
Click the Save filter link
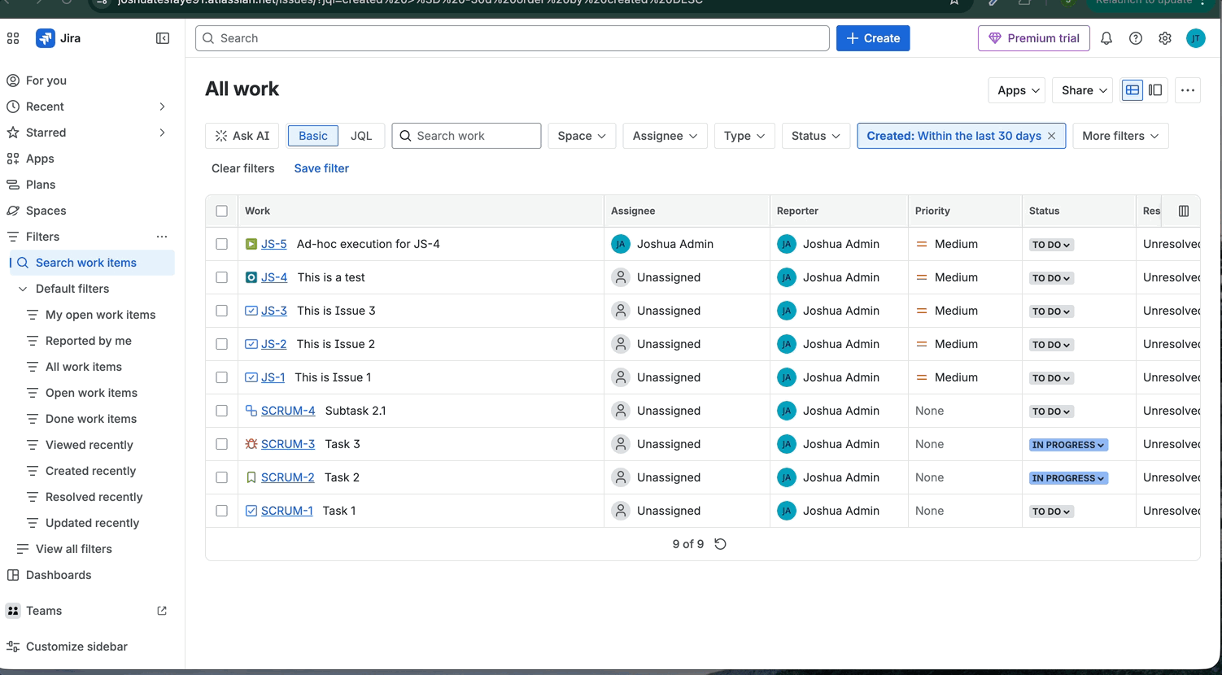point(321,168)
